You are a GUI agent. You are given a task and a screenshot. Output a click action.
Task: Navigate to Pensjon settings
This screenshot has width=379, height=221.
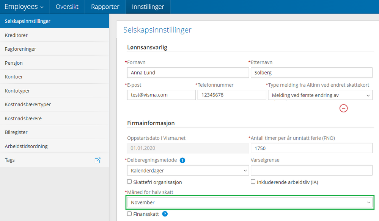tap(14, 63)
